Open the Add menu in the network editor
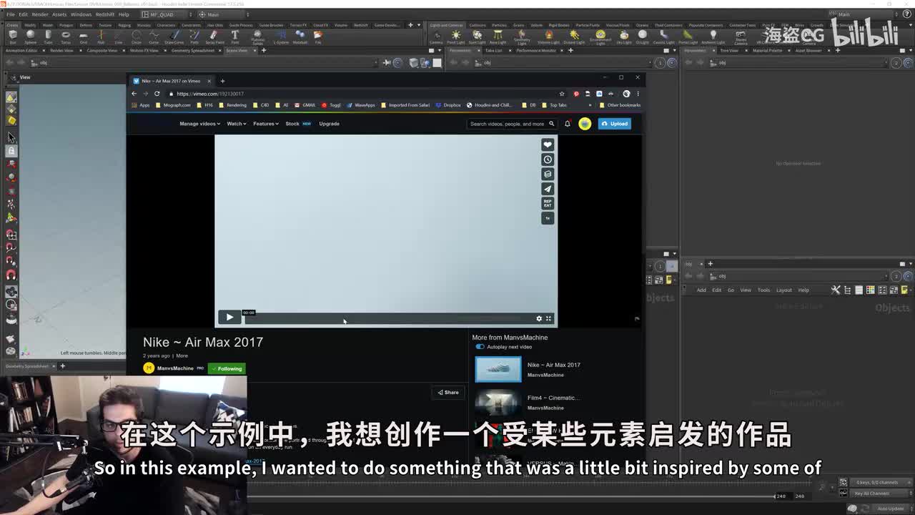This screenshot has width=915, height=515. (x=701, y=290)
